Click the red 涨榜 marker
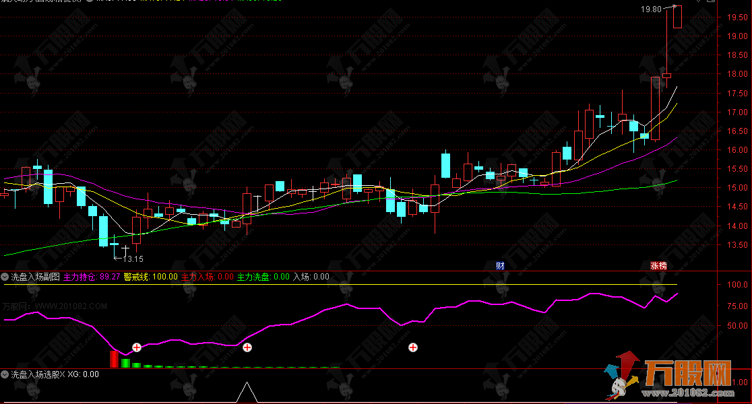This screenshot has width=752, height=404. click(x=658, y=265)
